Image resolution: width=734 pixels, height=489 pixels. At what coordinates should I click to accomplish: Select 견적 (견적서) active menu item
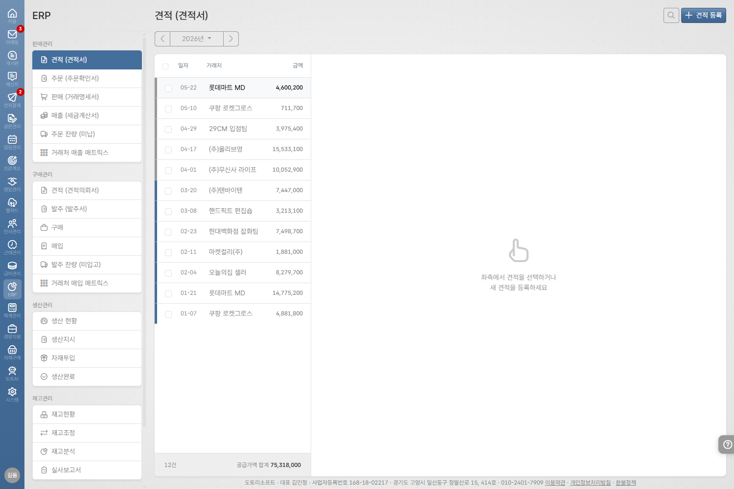coord(87,60)
